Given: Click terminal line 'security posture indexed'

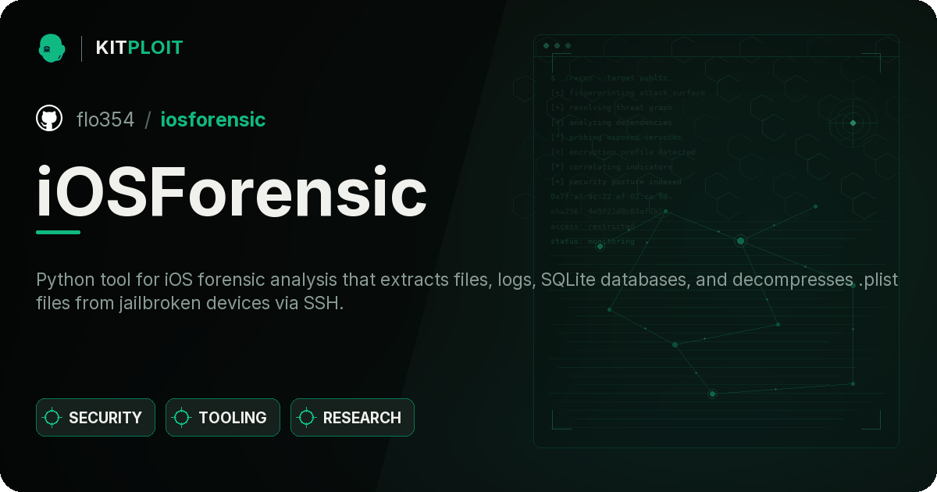Looking at the screenshot, I should coord(616,182).
